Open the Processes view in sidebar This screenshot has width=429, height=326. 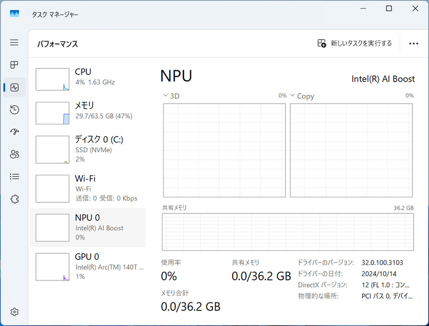pos(14,65)
